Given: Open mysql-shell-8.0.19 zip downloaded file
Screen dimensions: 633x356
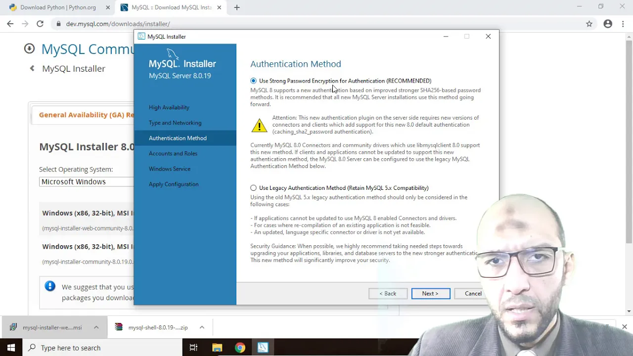Looking at the screenshot, I should point(152,327).
